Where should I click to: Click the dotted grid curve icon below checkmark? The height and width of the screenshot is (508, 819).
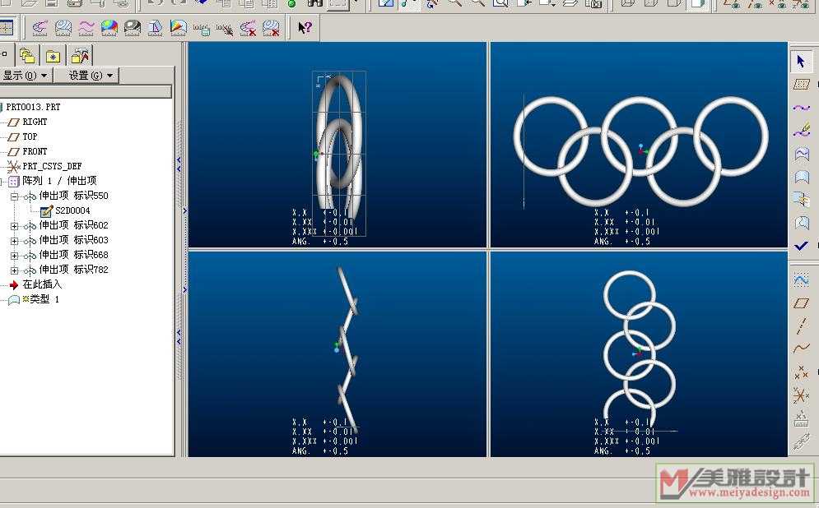click(x=801, y=280)
